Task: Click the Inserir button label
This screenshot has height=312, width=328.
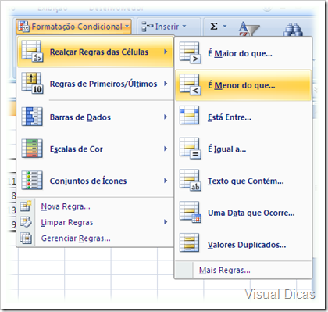Action: coord(167,27)
